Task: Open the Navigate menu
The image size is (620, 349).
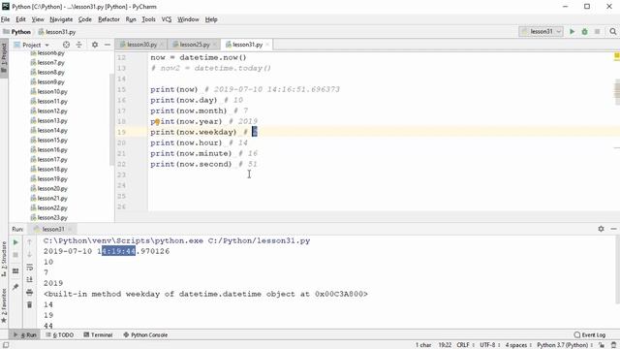Action: (61, 19)
